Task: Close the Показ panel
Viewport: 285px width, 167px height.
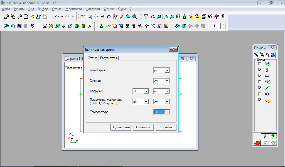Action: (x=272, y=48)
